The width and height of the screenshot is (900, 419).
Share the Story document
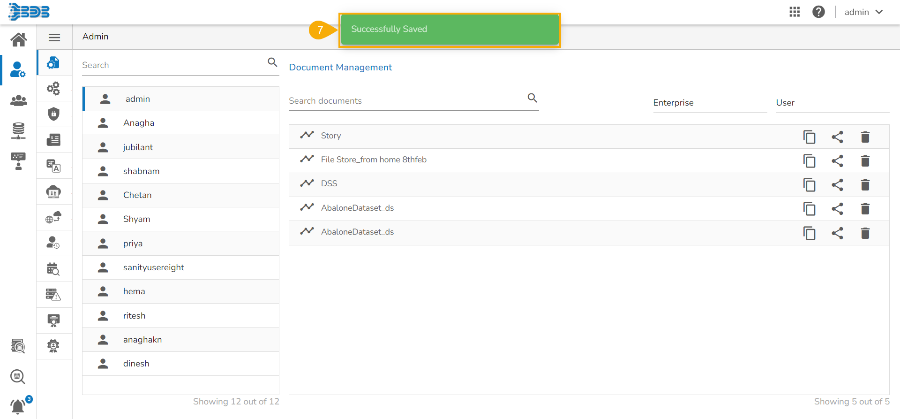pyautogui.click(x=837, y=137)
